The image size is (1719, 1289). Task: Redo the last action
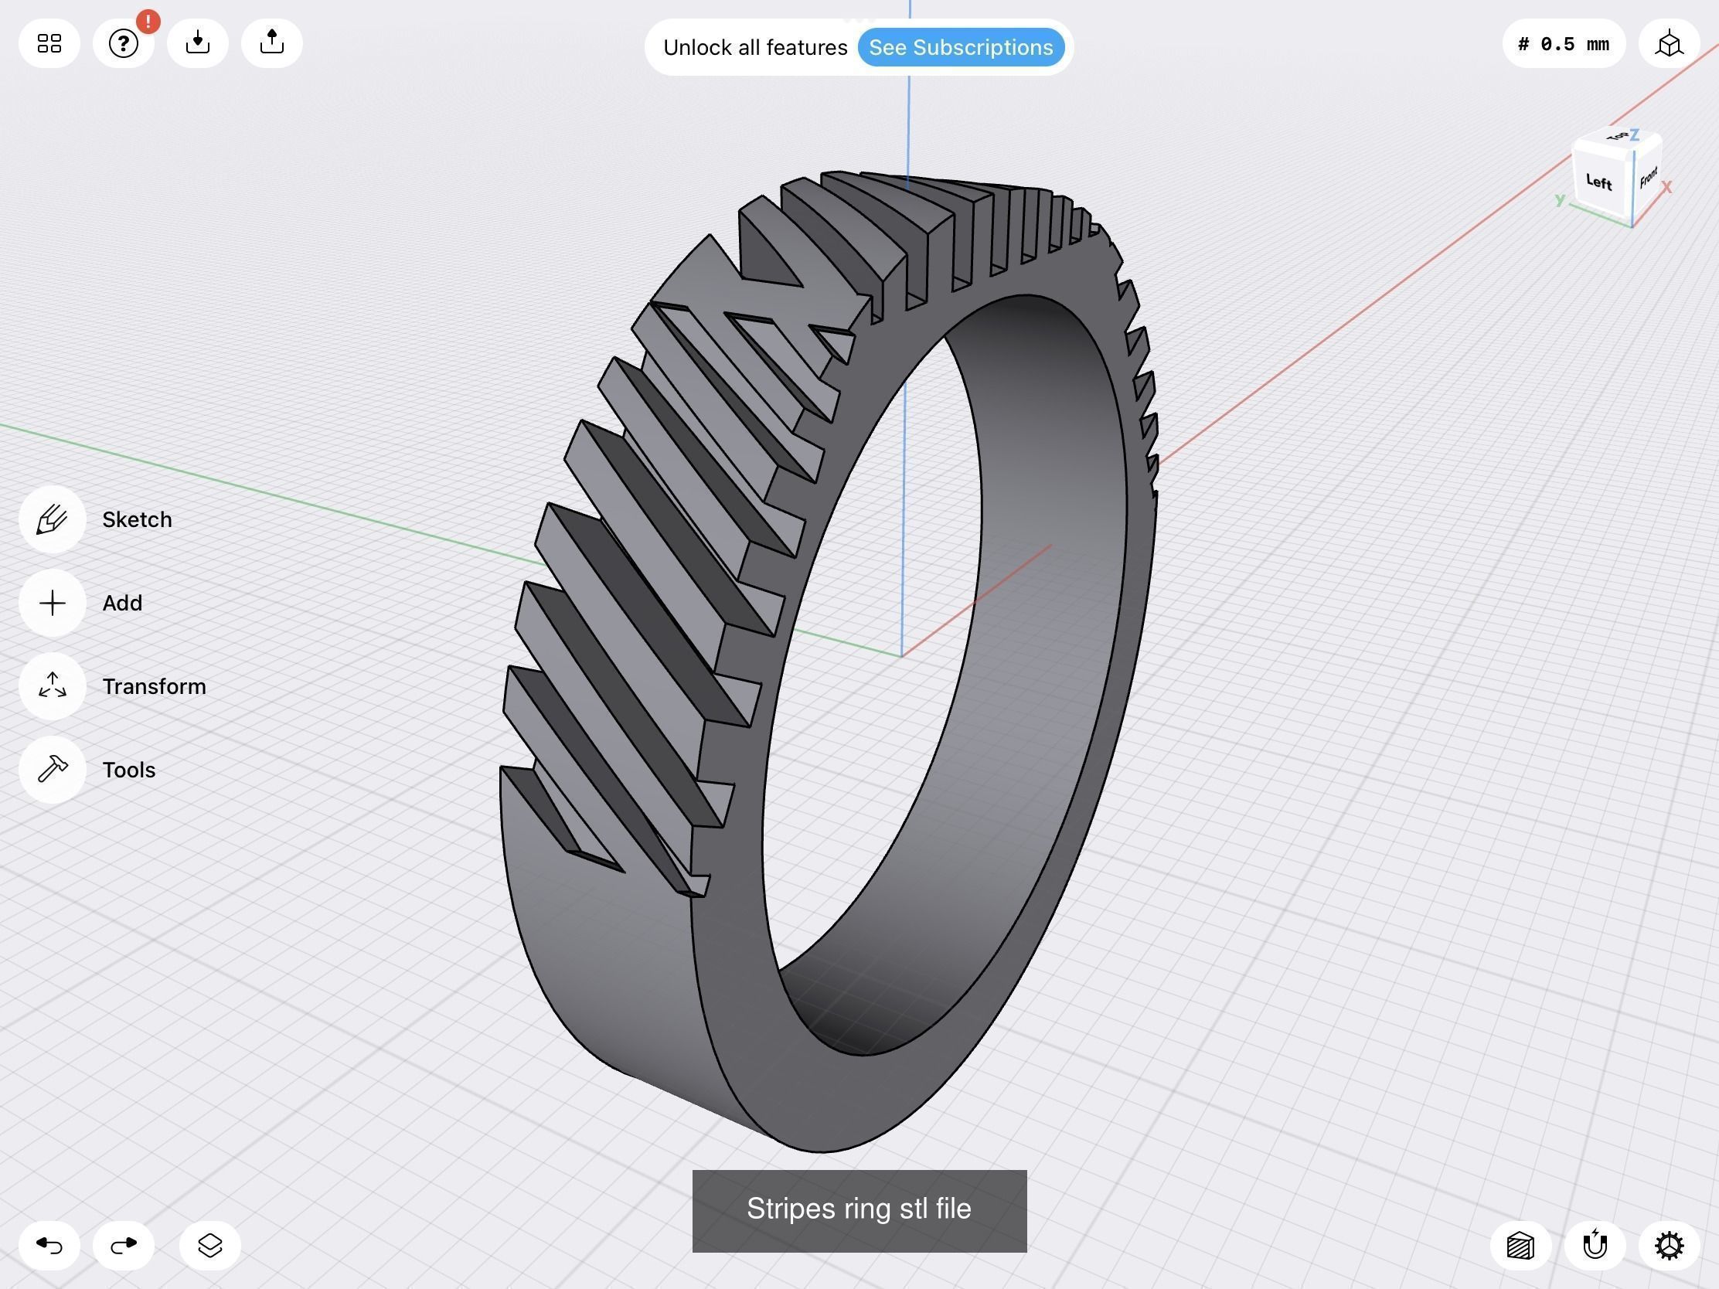tap(123, 1246)
